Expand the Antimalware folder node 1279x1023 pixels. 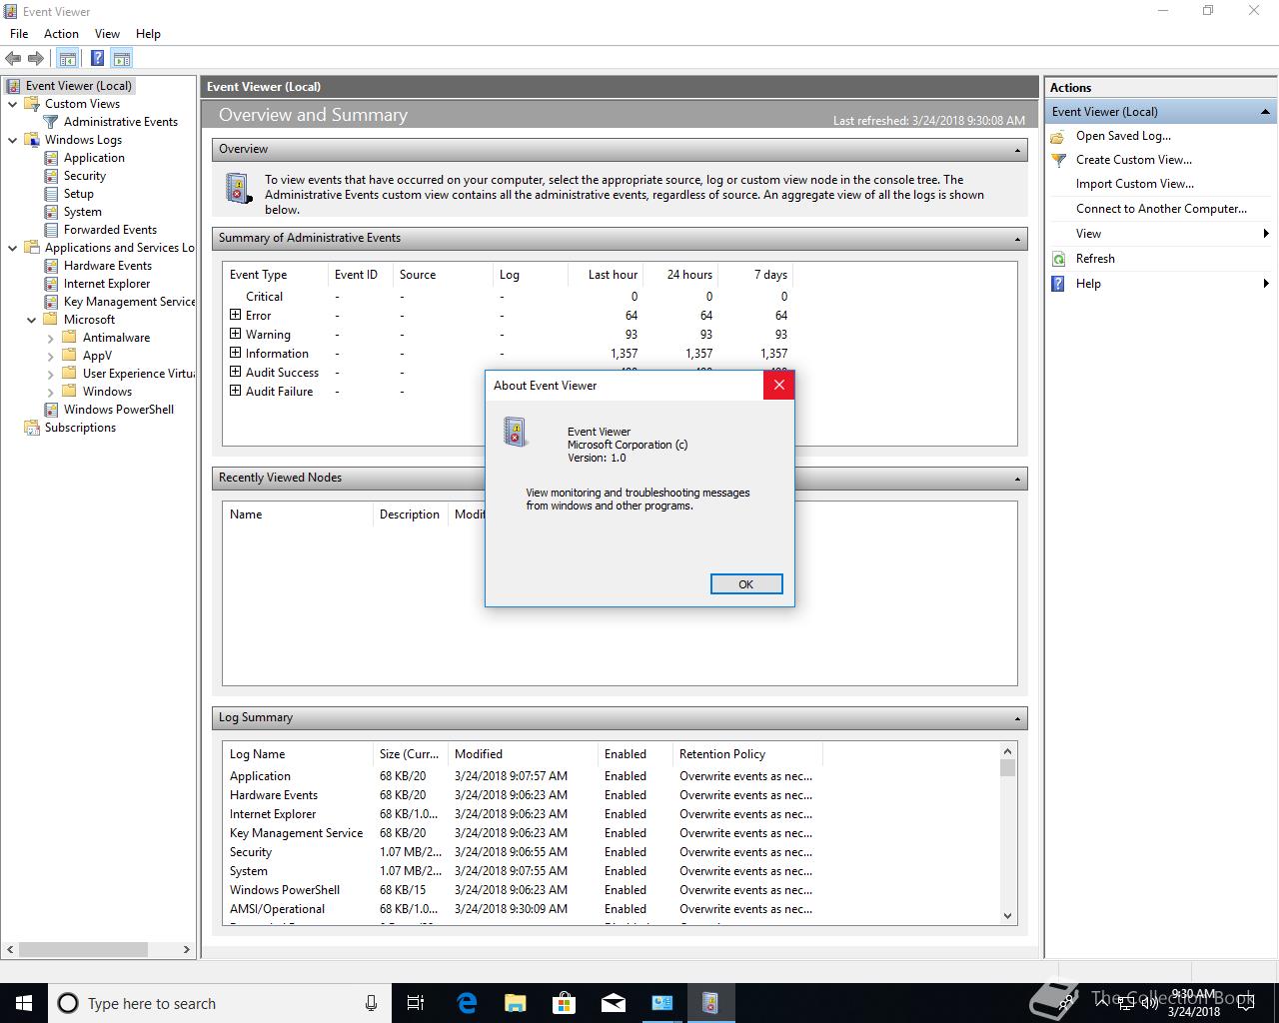(x=50, y=338)
